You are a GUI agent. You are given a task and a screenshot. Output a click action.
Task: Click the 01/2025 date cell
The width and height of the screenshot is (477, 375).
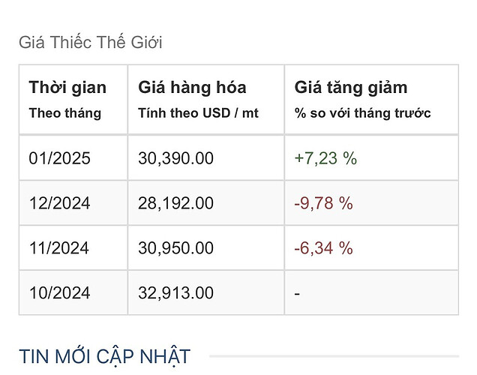59,157
